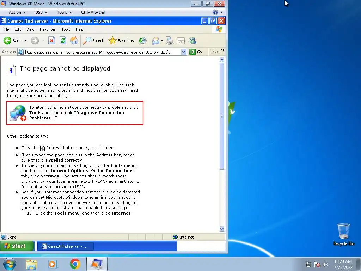Click the network diagnose globe icon
The height and width of the screenshot is (271, 361).
[x=18, y=113]
